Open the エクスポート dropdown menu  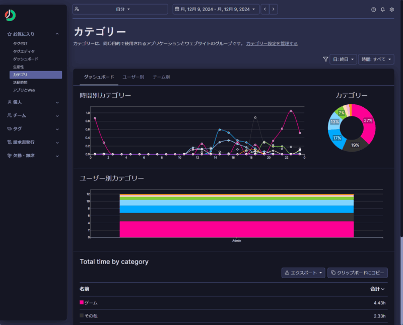[303, 273]
